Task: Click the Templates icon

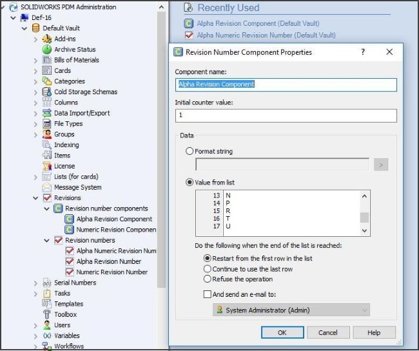Action: (47, 304)
